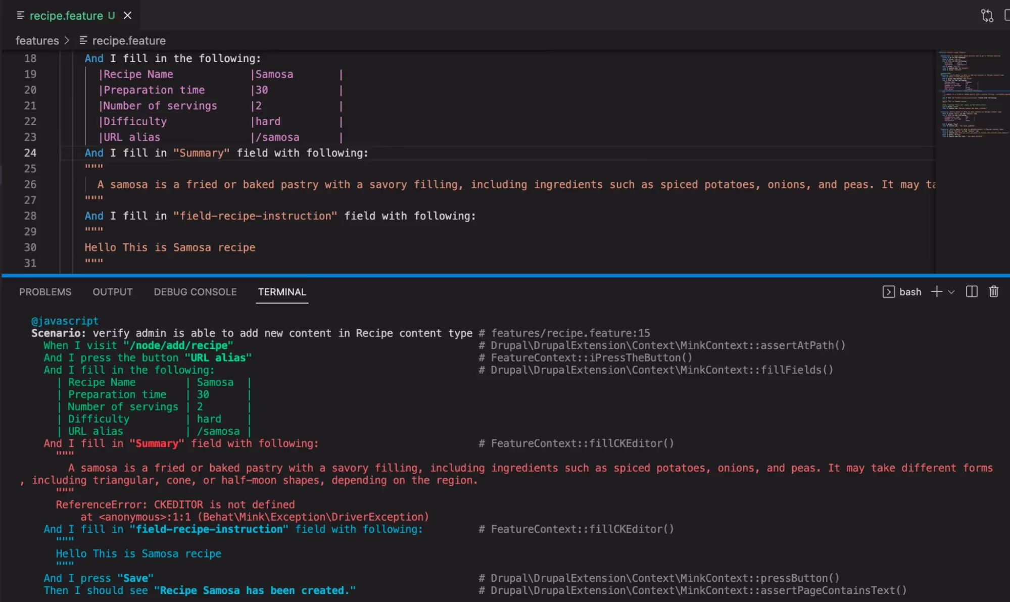Add a new terminal with the plus icon
This screenshot has width=1010, height=602.
pos(936,291)
